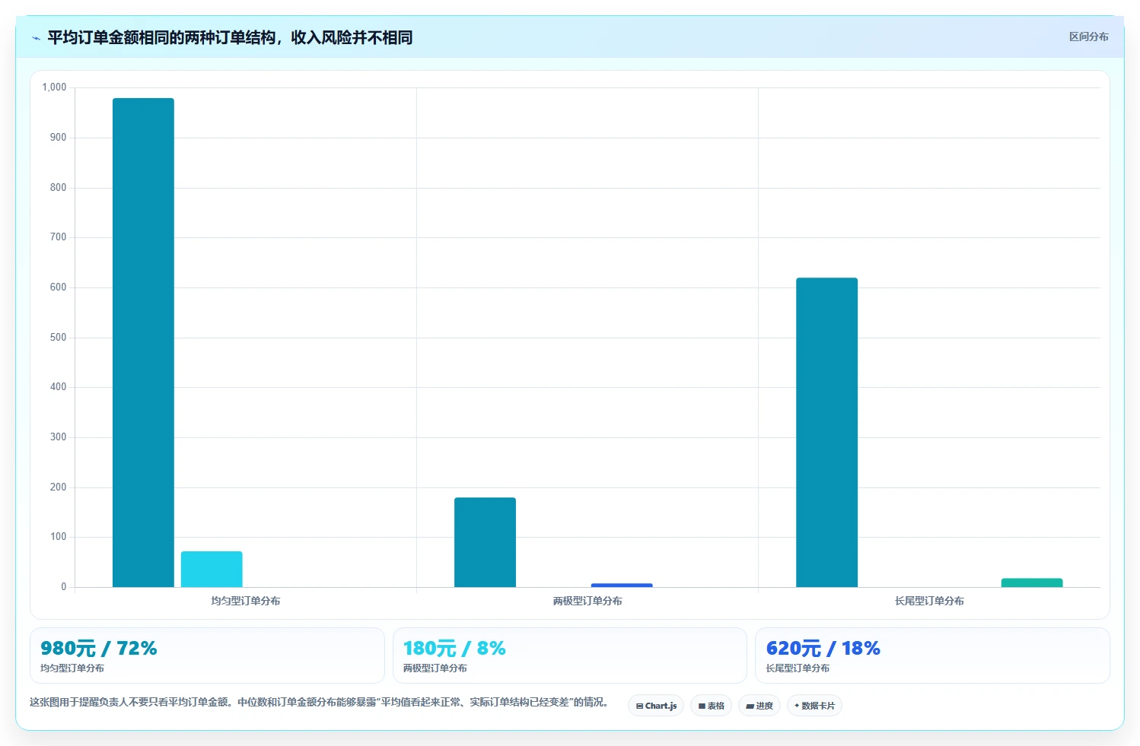Click x-axis label 两极型订单分布
The width and height of the screenshot is (1140, 746).
tap(588, 601)
